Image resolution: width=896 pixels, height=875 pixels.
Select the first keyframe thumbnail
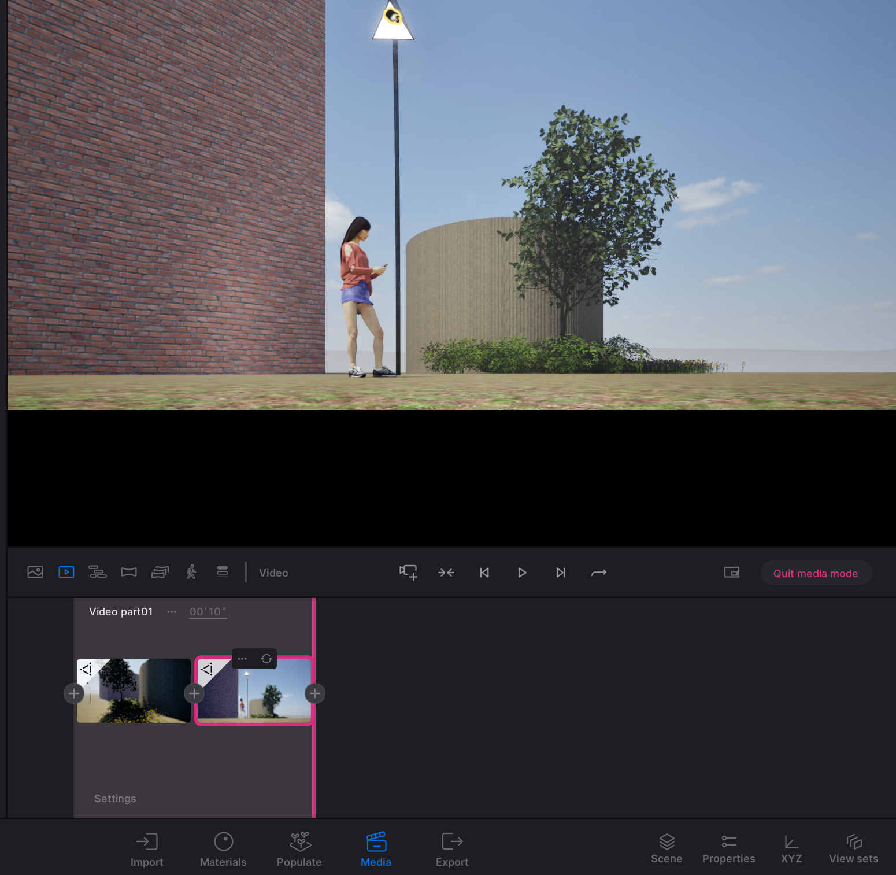point(134,691)
